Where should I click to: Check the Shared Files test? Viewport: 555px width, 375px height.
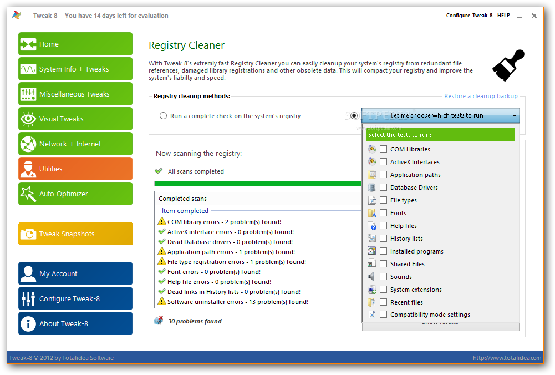click(x=383, y=264)
